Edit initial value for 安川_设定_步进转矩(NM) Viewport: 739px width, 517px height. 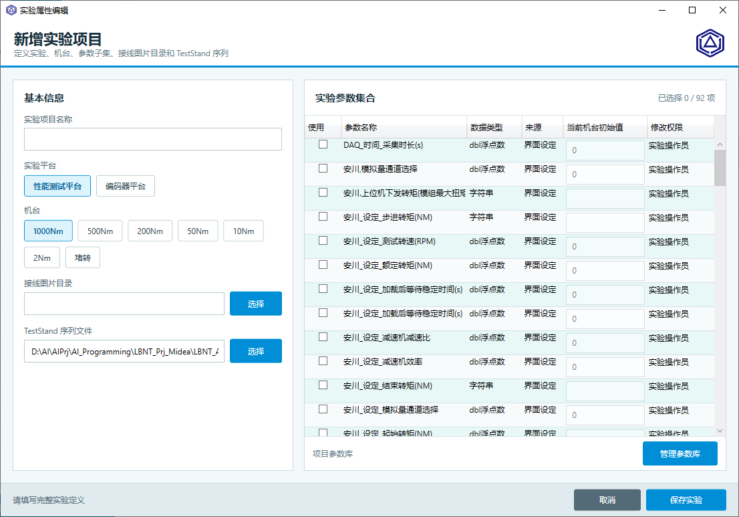[605, 223]
